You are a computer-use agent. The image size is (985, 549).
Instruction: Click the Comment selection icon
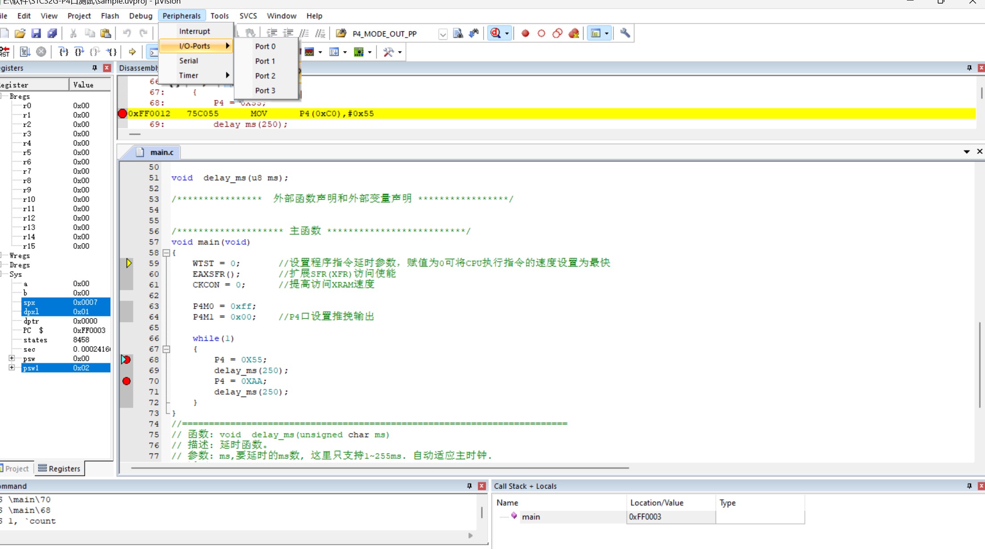pos(304,33)
